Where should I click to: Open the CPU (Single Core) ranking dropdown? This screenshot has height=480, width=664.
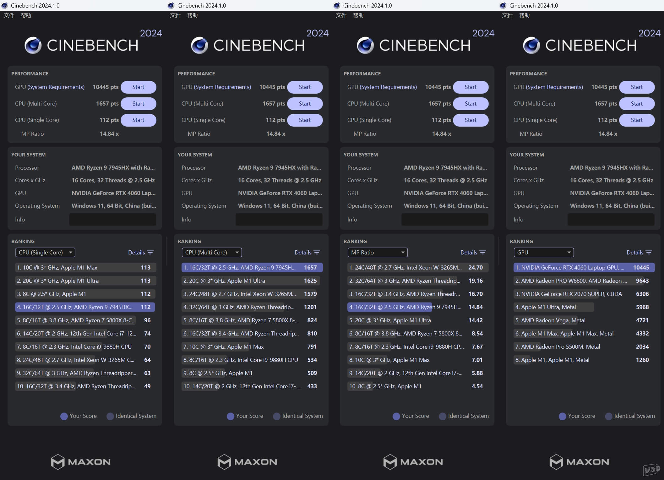(x=45, y=253)
